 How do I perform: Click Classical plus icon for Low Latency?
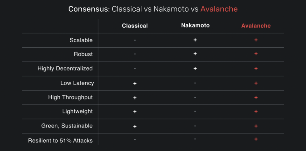tap(135, 83)
